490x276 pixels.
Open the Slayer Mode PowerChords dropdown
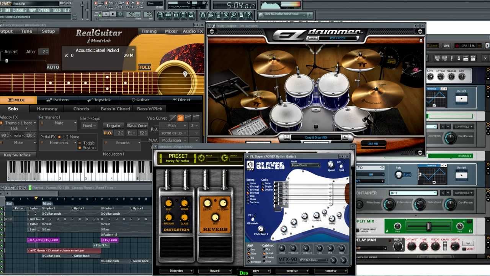click(x=305, y=165)
